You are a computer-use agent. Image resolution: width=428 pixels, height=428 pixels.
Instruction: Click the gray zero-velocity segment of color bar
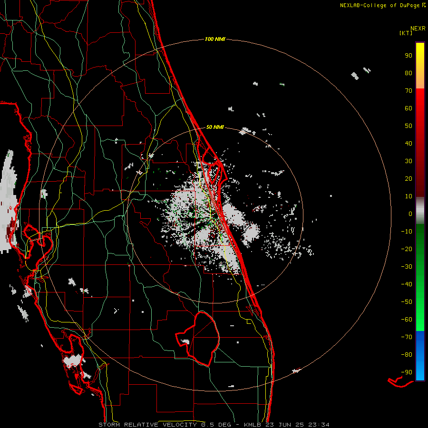[x=420, y=211]
